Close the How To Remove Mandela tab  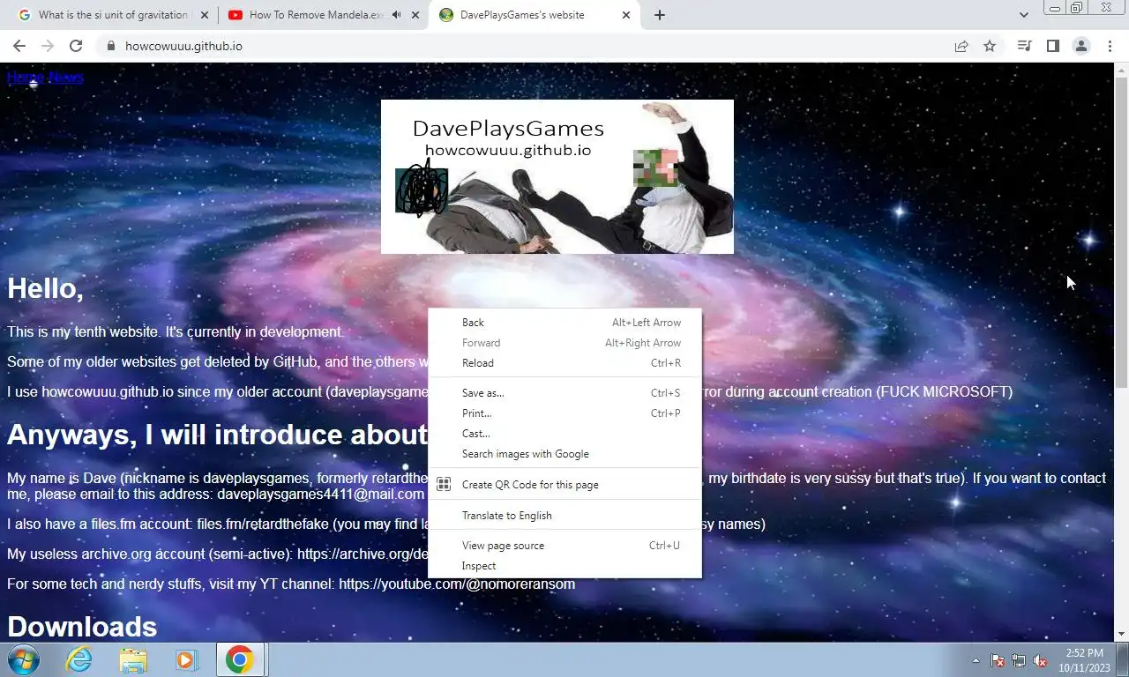click(x=415, y=15)
